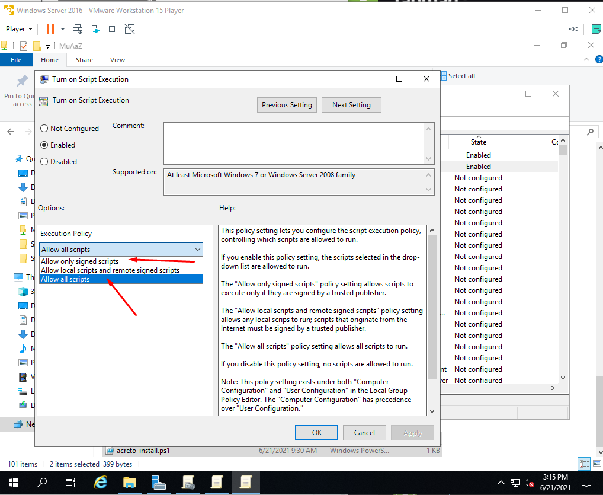This screenshot has height=495, width=603.
Task: Launch Internet Explorer from taskbar
Action: (101, 483)
